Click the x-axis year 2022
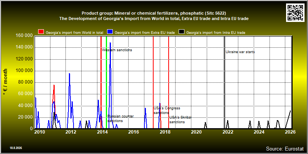This screenshot has width=308, height=154. point(228,132)
